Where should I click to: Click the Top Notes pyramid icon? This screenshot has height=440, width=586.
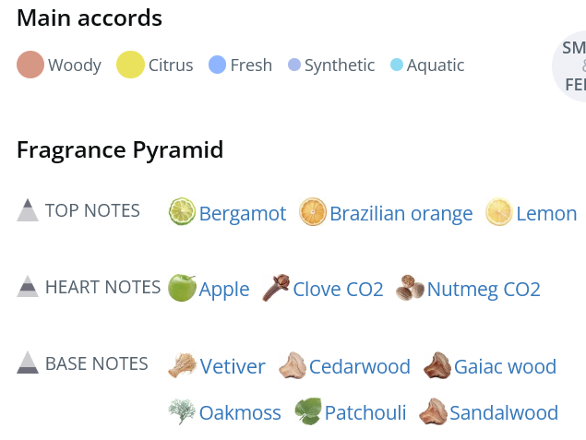coord(28,210)
